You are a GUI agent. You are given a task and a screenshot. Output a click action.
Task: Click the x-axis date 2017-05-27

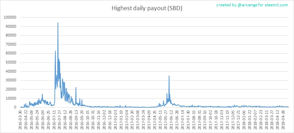click(x=166, y=120)
